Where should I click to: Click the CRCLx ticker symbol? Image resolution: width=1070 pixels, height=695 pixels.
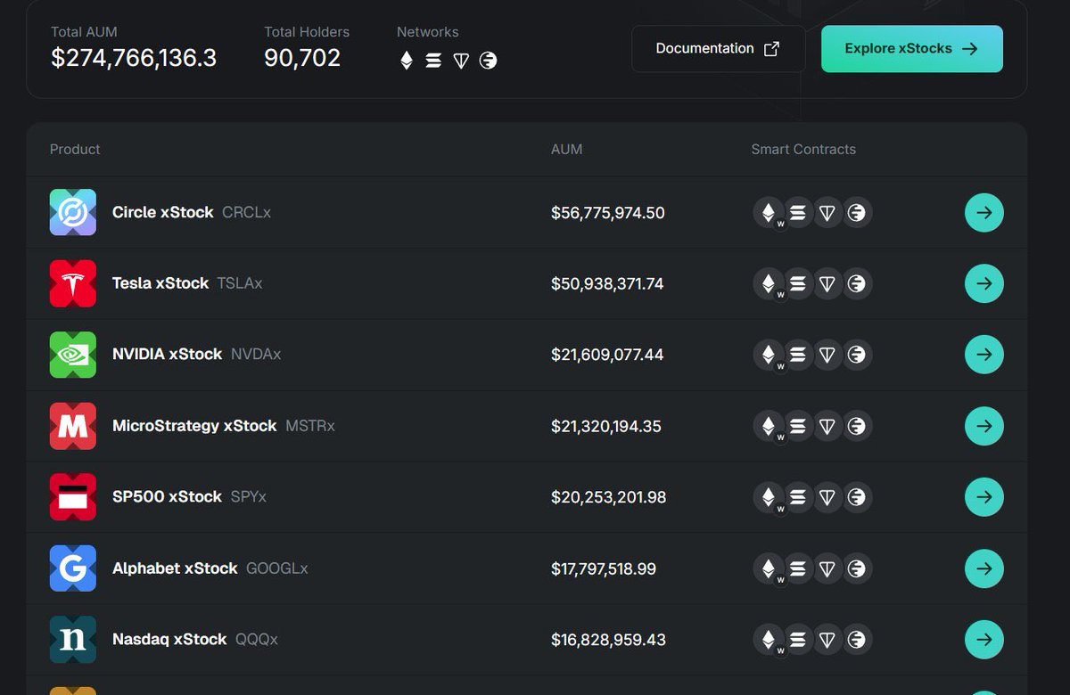[246, 213]
